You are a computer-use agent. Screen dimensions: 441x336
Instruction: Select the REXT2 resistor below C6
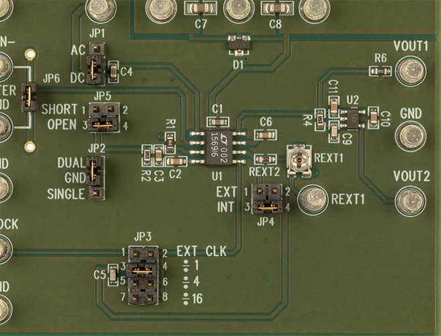266,159
